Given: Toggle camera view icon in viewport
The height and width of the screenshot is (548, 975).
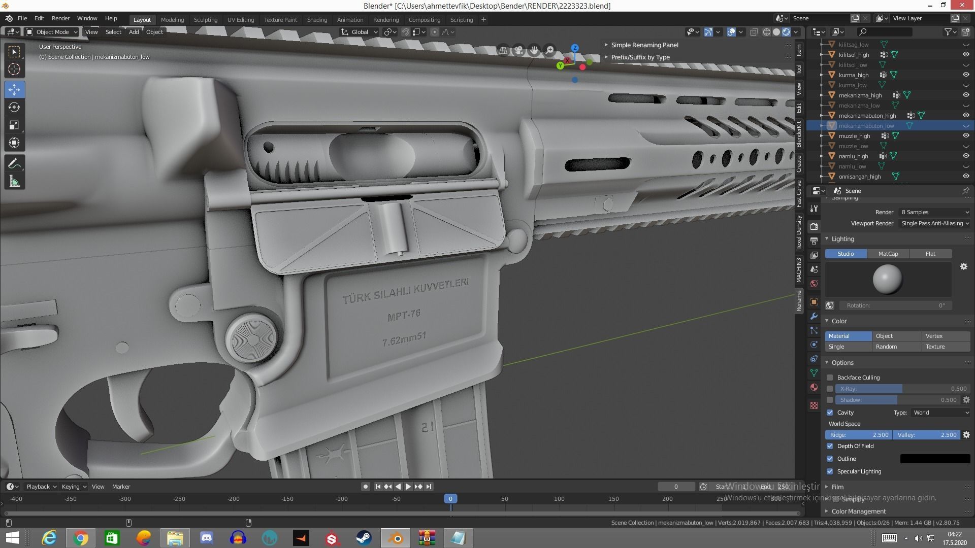Looking at the screenshot, I should 518,50.
